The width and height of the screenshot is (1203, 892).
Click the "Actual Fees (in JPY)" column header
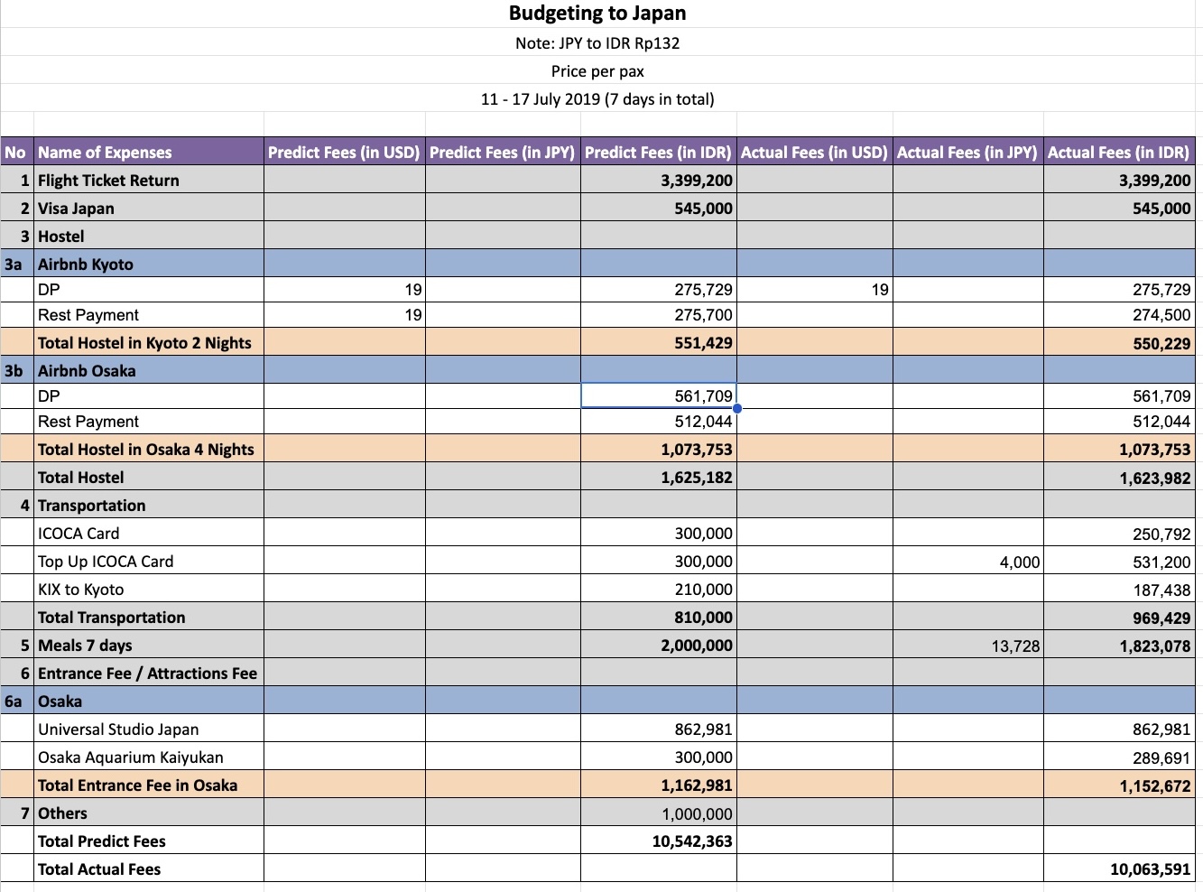(x=967, y=153)
